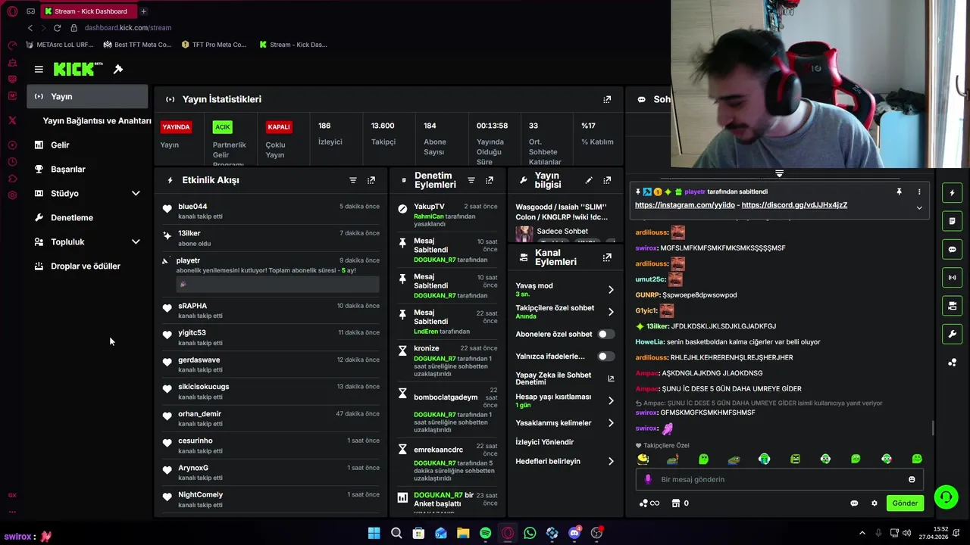Click blue044 in activity feed

(x=192, y=207)
